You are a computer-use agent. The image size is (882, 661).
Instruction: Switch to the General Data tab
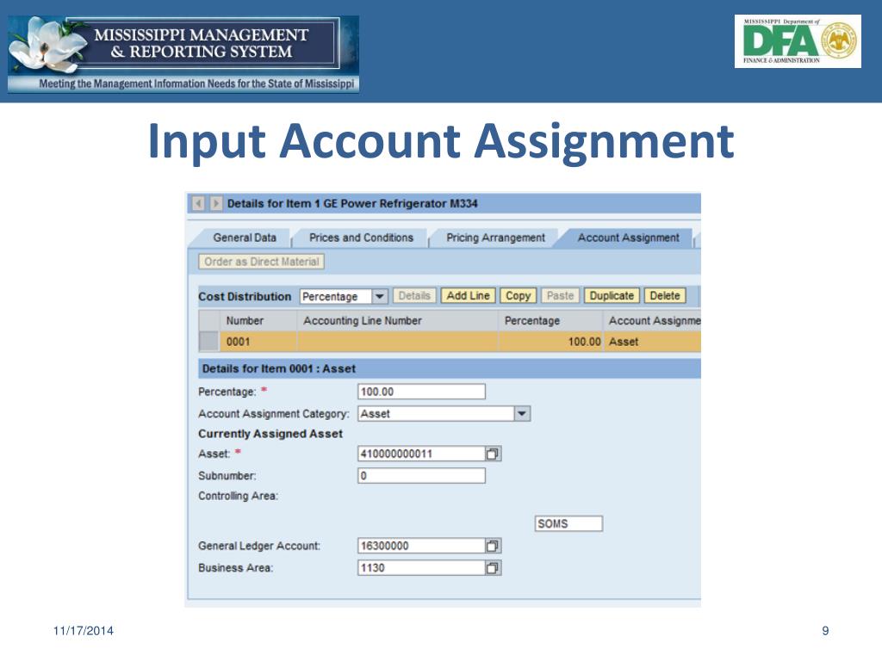tap(244, 238)
